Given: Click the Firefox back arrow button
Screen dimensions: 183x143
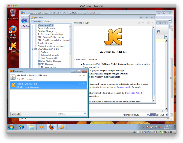Looking at the screenshot, I should tap(24, 21).
